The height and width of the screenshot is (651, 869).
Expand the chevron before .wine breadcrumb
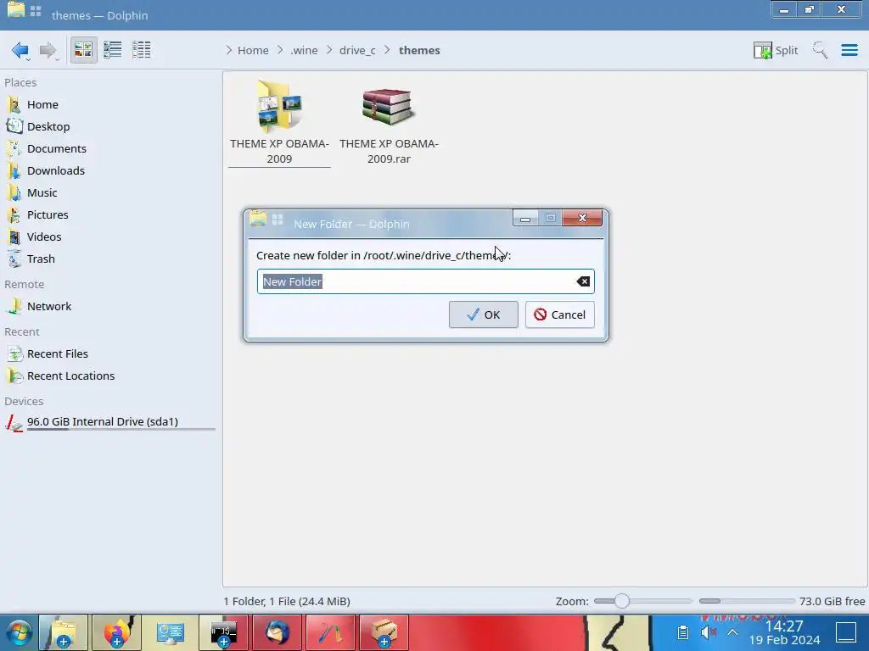click(280, 50)
